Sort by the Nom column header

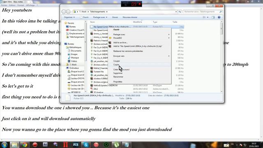click(92, 22)
